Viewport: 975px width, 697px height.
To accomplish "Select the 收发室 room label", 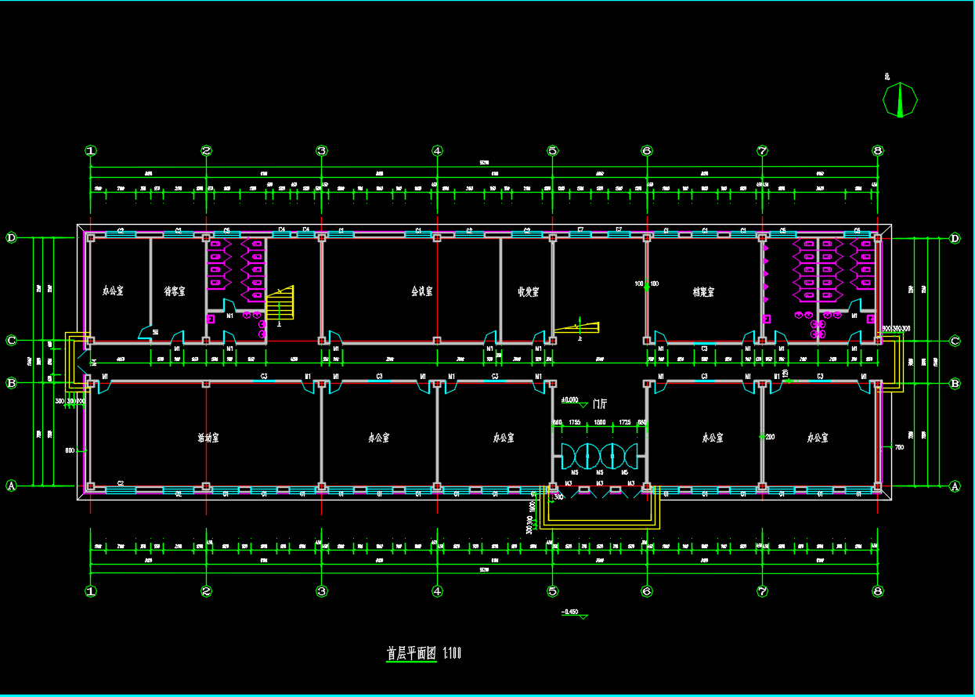I will (528, 292).
